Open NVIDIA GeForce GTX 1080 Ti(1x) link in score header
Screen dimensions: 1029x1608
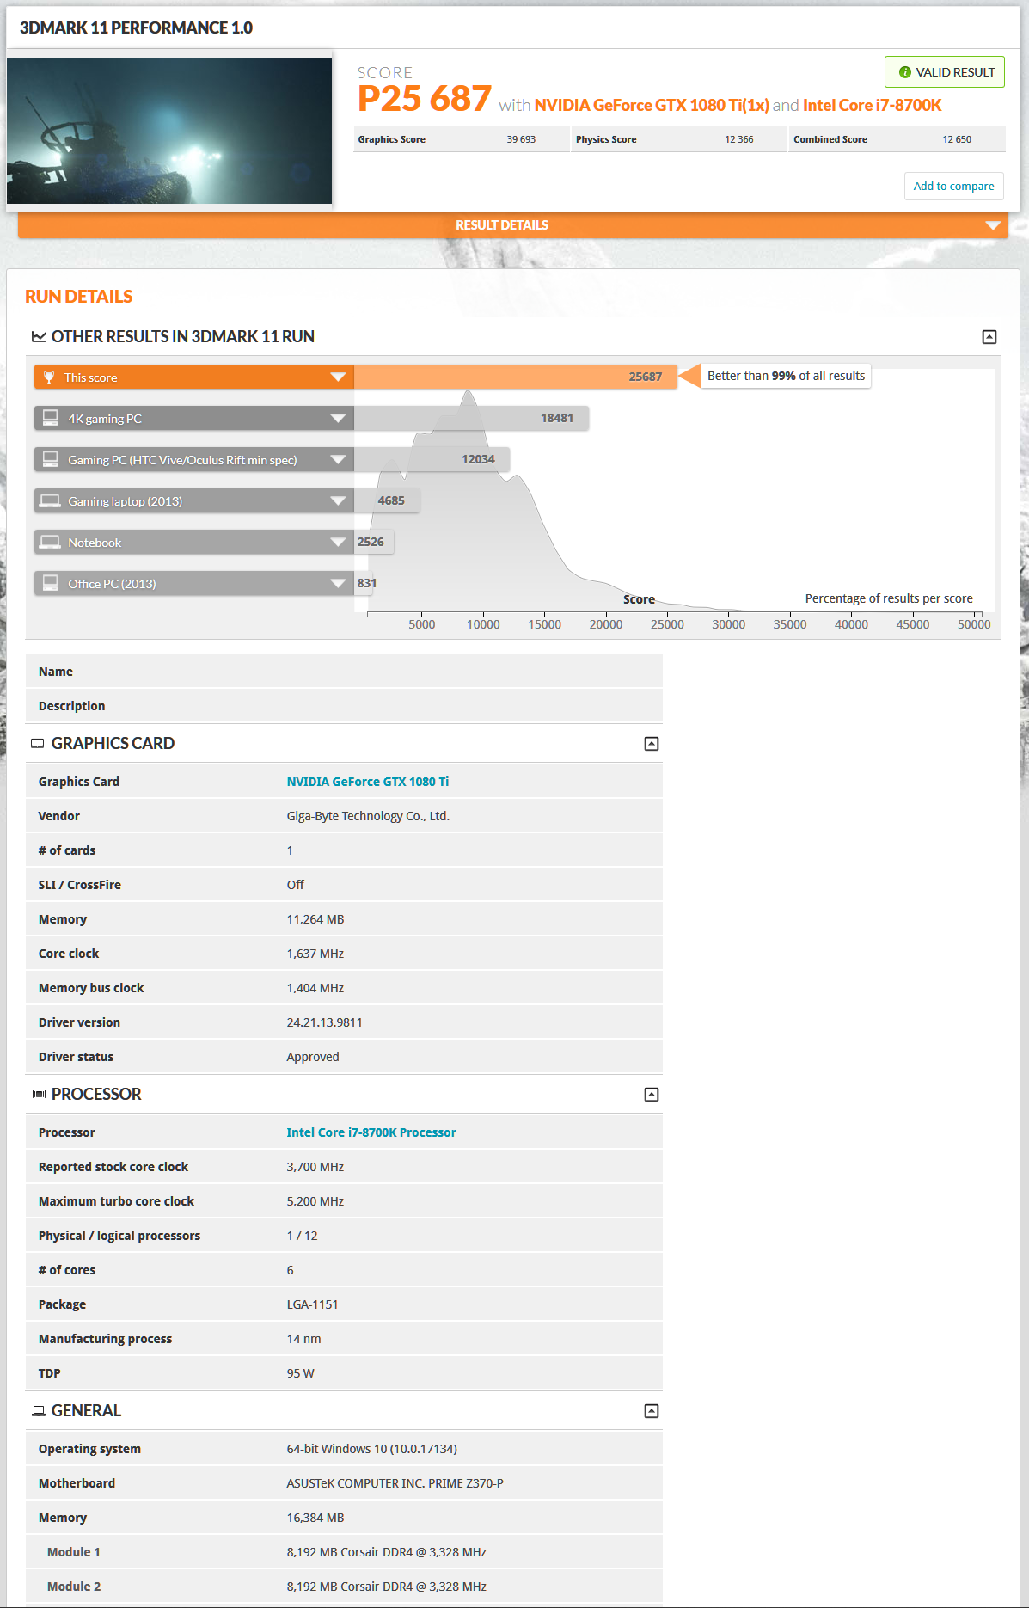(x=652, y=105)
